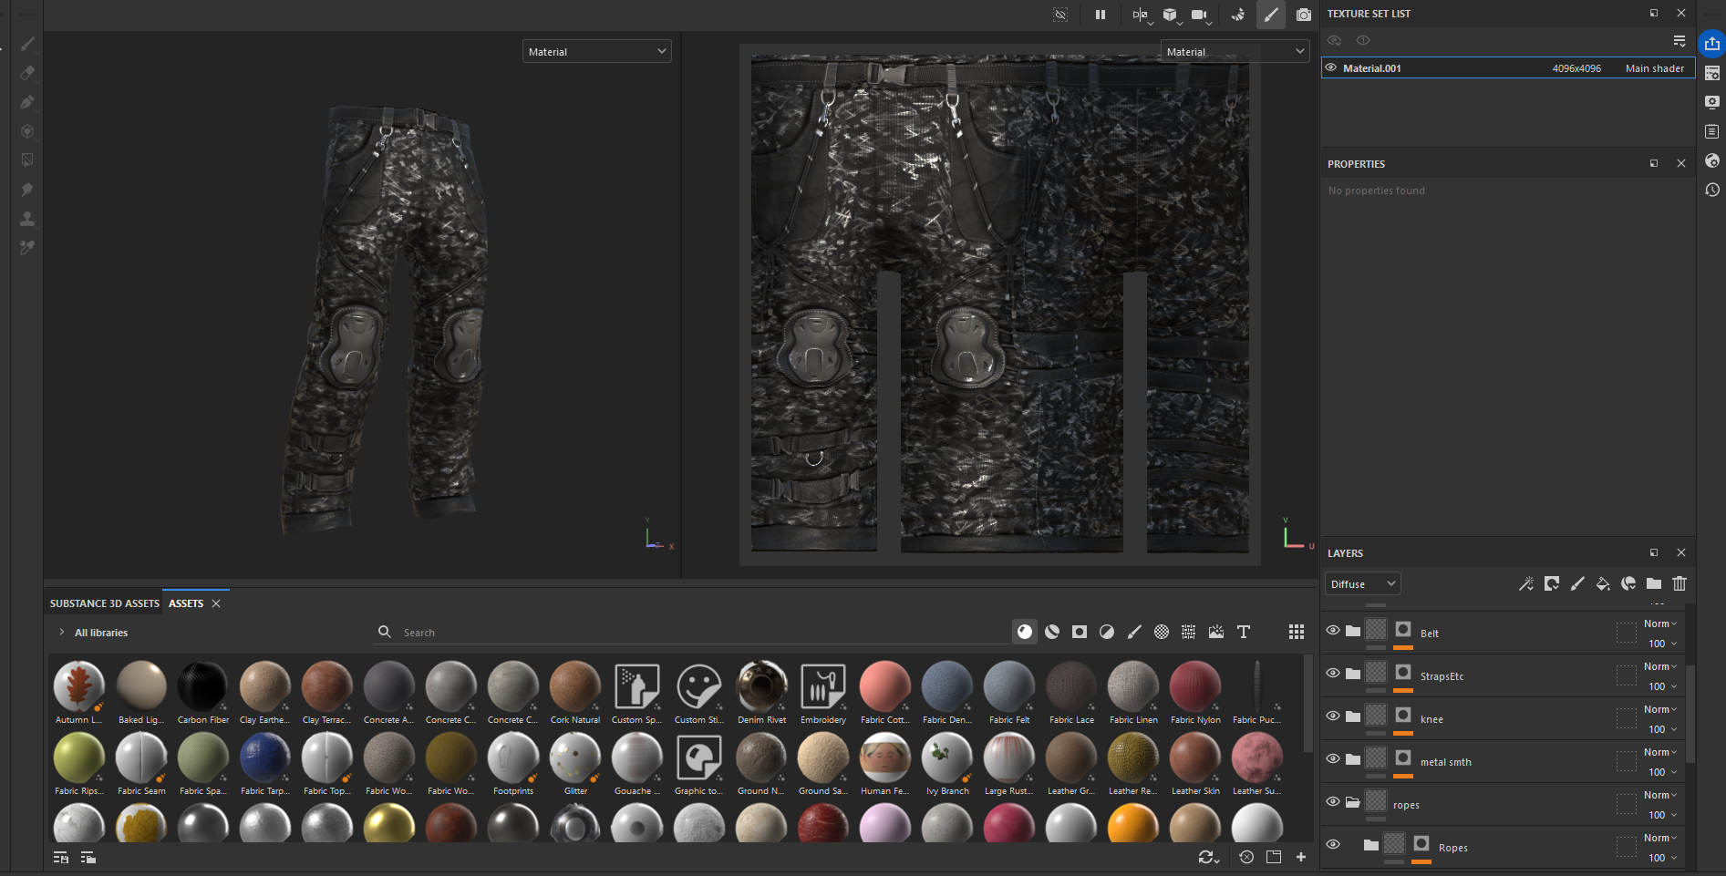
Task: Open Texture Set List settings menu icon
Action: coord(1679,41)
